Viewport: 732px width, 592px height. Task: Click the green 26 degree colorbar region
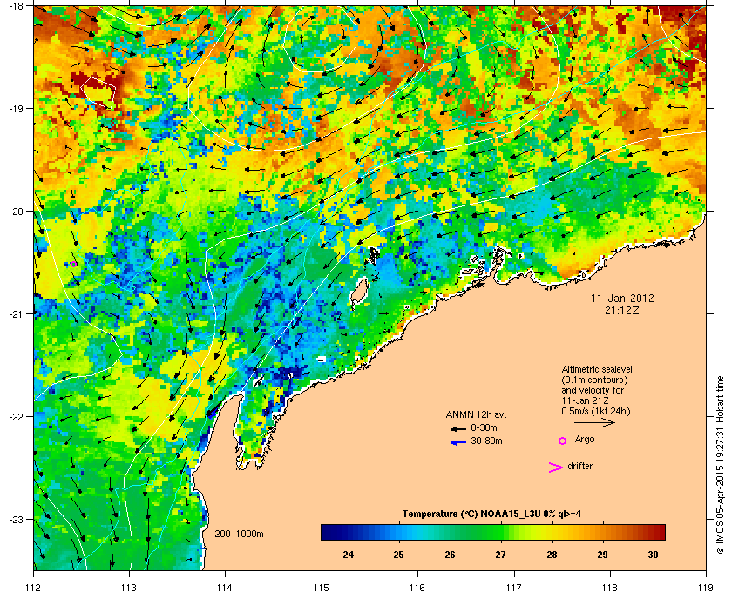451,532
